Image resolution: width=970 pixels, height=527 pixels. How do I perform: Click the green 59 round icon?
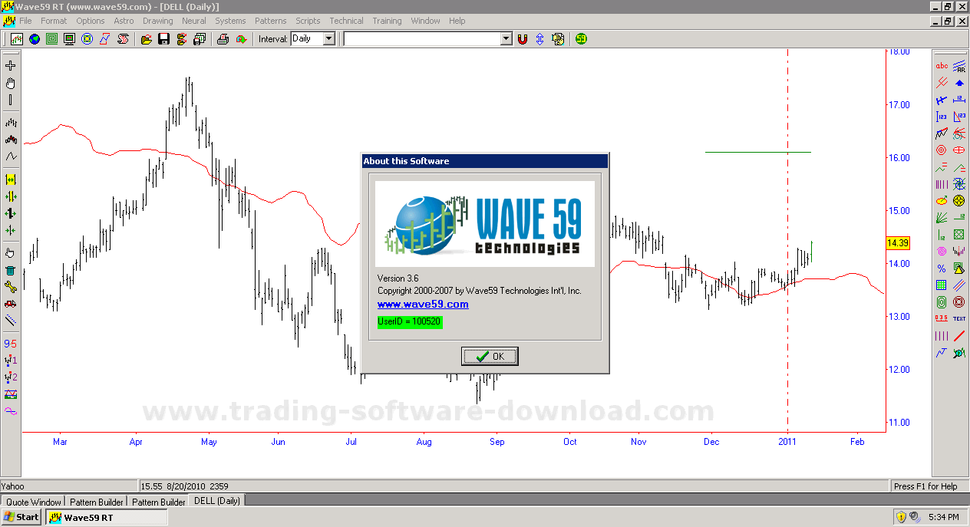581,38
